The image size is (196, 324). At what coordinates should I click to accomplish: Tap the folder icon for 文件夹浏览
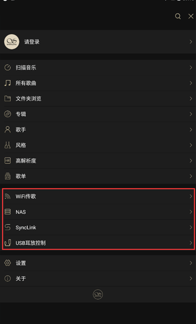coord(7,98)
